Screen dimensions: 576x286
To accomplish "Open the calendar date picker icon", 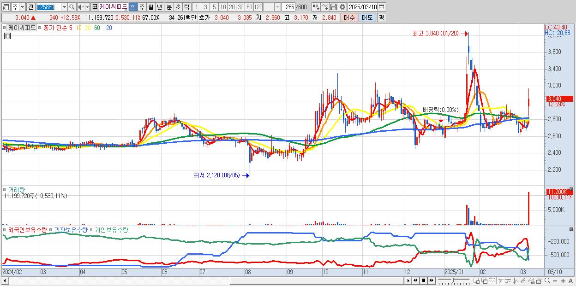I will coord(382,7).
